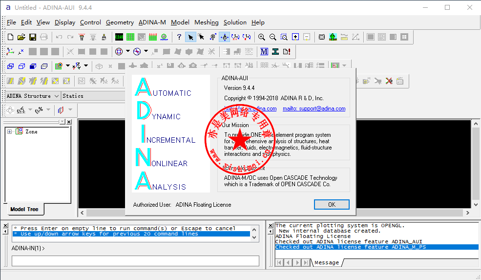The height and width of the screenshot is (280, 481).
Task: Open the mailto support@adina.com link
Action: (314, 108)
